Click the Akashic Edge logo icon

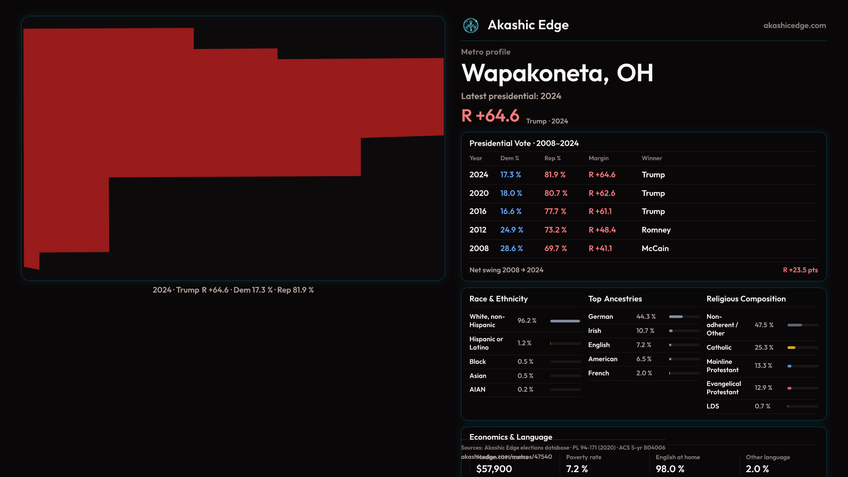pos(471,26)
